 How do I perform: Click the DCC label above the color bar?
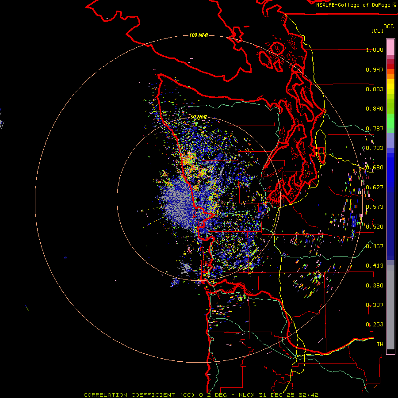[x=389, y=27]
